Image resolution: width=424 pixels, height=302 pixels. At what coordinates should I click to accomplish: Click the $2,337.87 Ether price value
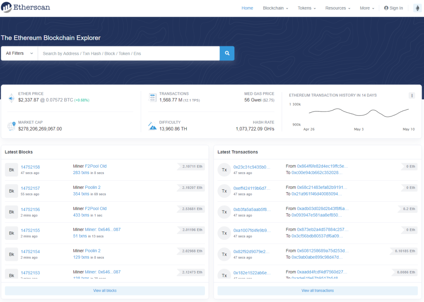point(29,100)
